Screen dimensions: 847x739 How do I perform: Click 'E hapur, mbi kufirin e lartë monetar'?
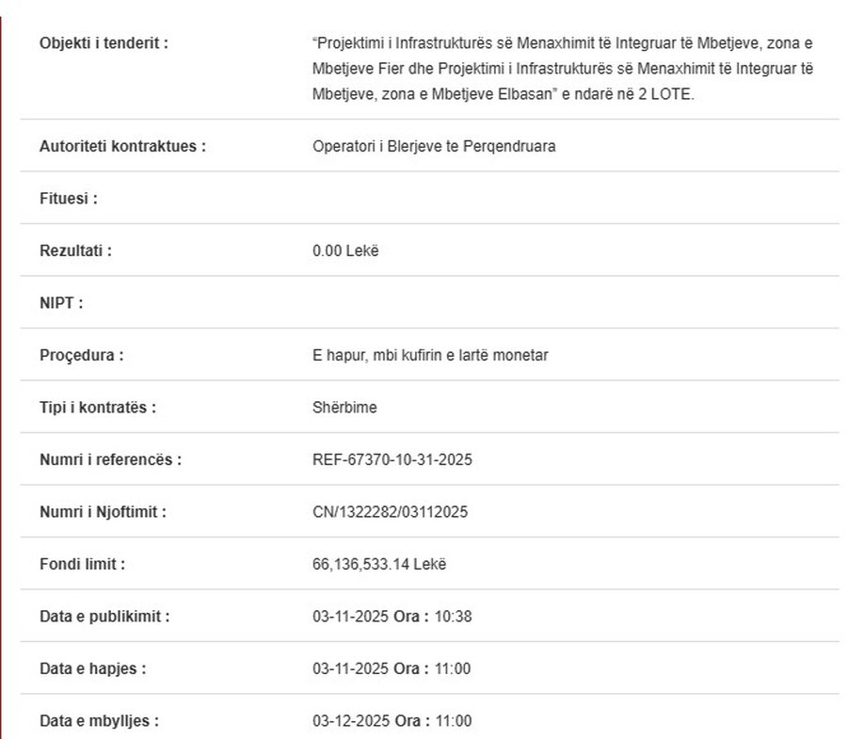pyautogui.click(x=430, y=356)
